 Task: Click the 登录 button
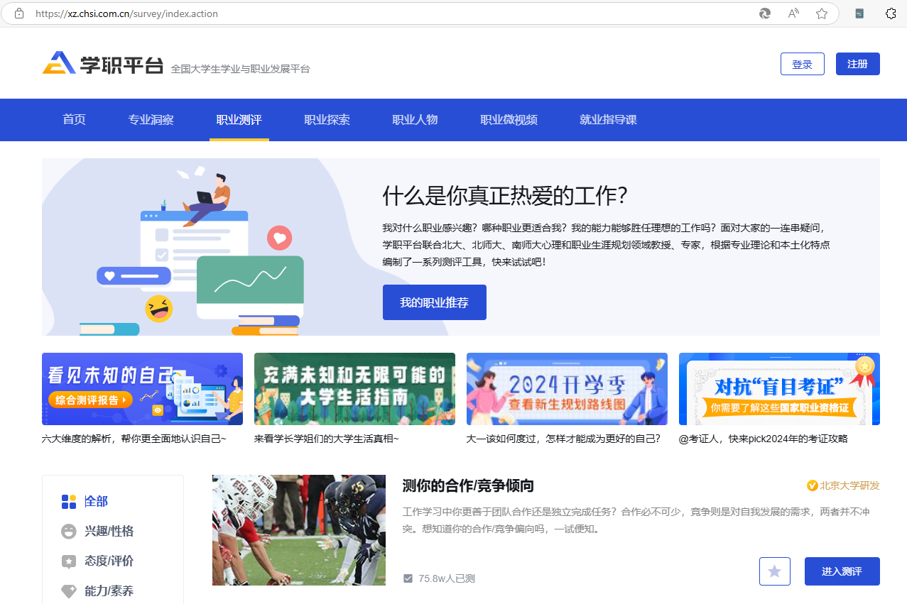pyautogui.click(x=802, y=63)
